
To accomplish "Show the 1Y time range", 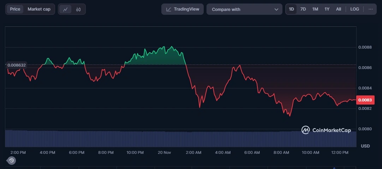I will [x=327, y=9].
